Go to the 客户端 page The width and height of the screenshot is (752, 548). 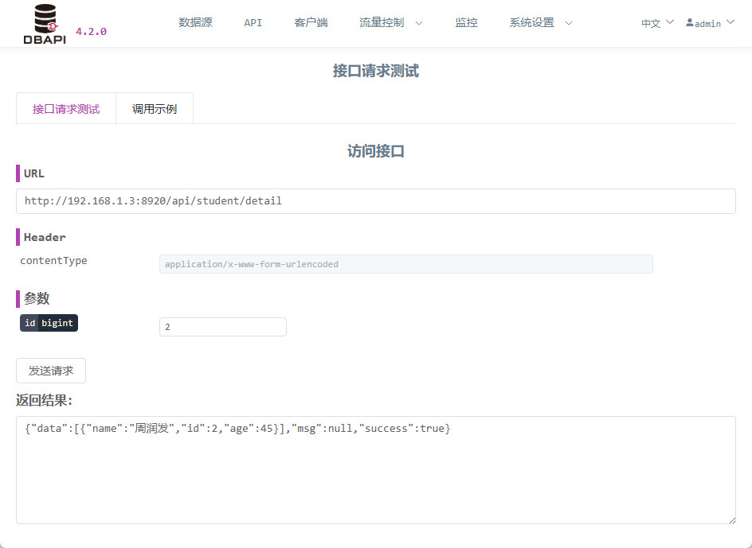coord(311,22)
